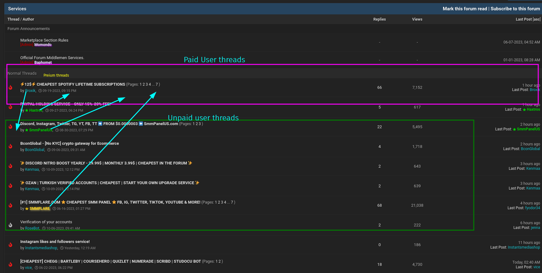Open Marketplace Section Rules announcement

[44, 40]
